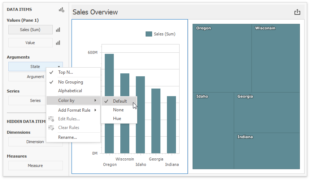Screen dimensions: 310x180
Task: Click the Measure placeholder button
Action: pyautogui.click(x=35, y=166)
